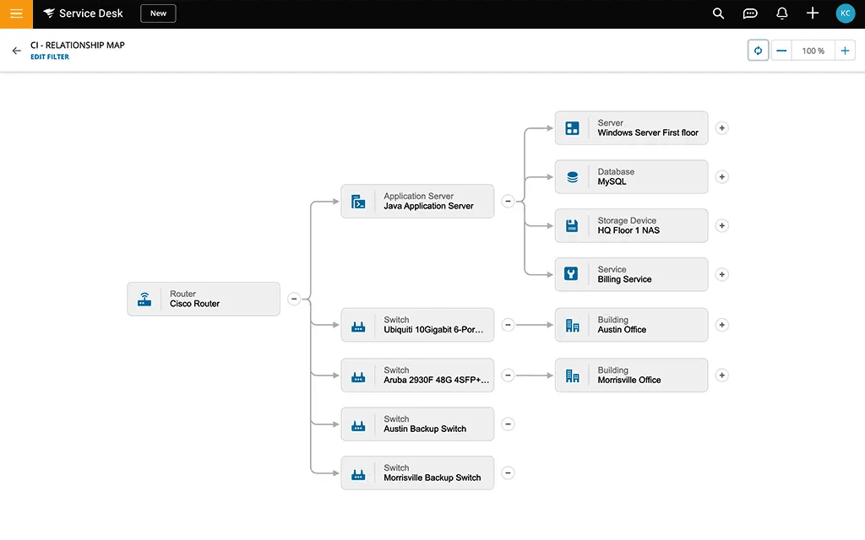Image resolution: width=865 pixels, height=540 pixels.
Task: Click the Database icon on MySQL node
Action: pos(574,176)
